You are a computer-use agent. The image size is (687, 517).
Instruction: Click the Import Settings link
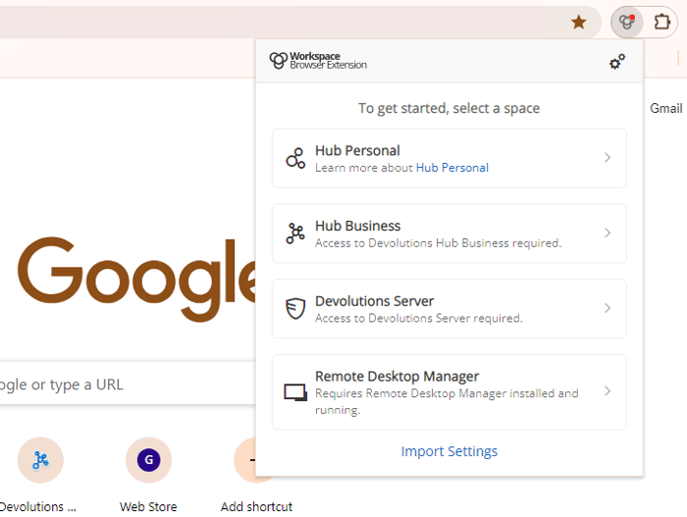(449, 451)
